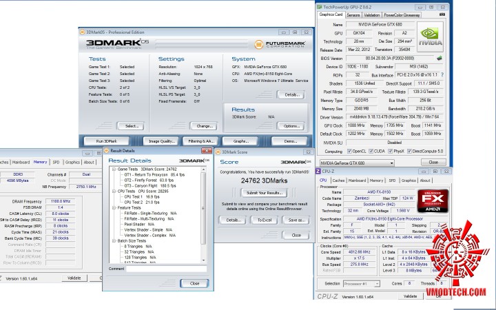Click Close button in 3DMark Score window
The image size is (496, 310).
[296, 236]
